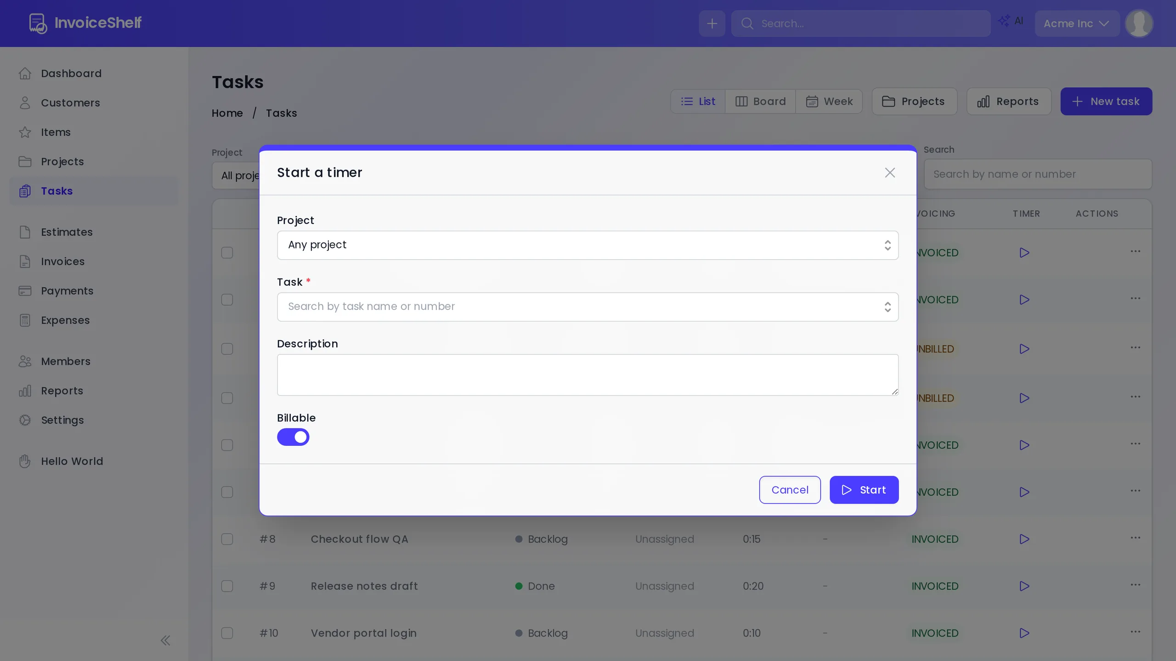The height and width of the screenshot is (661, 1176).
Task: Switch to the Week view tab
Action: (829, 101)
